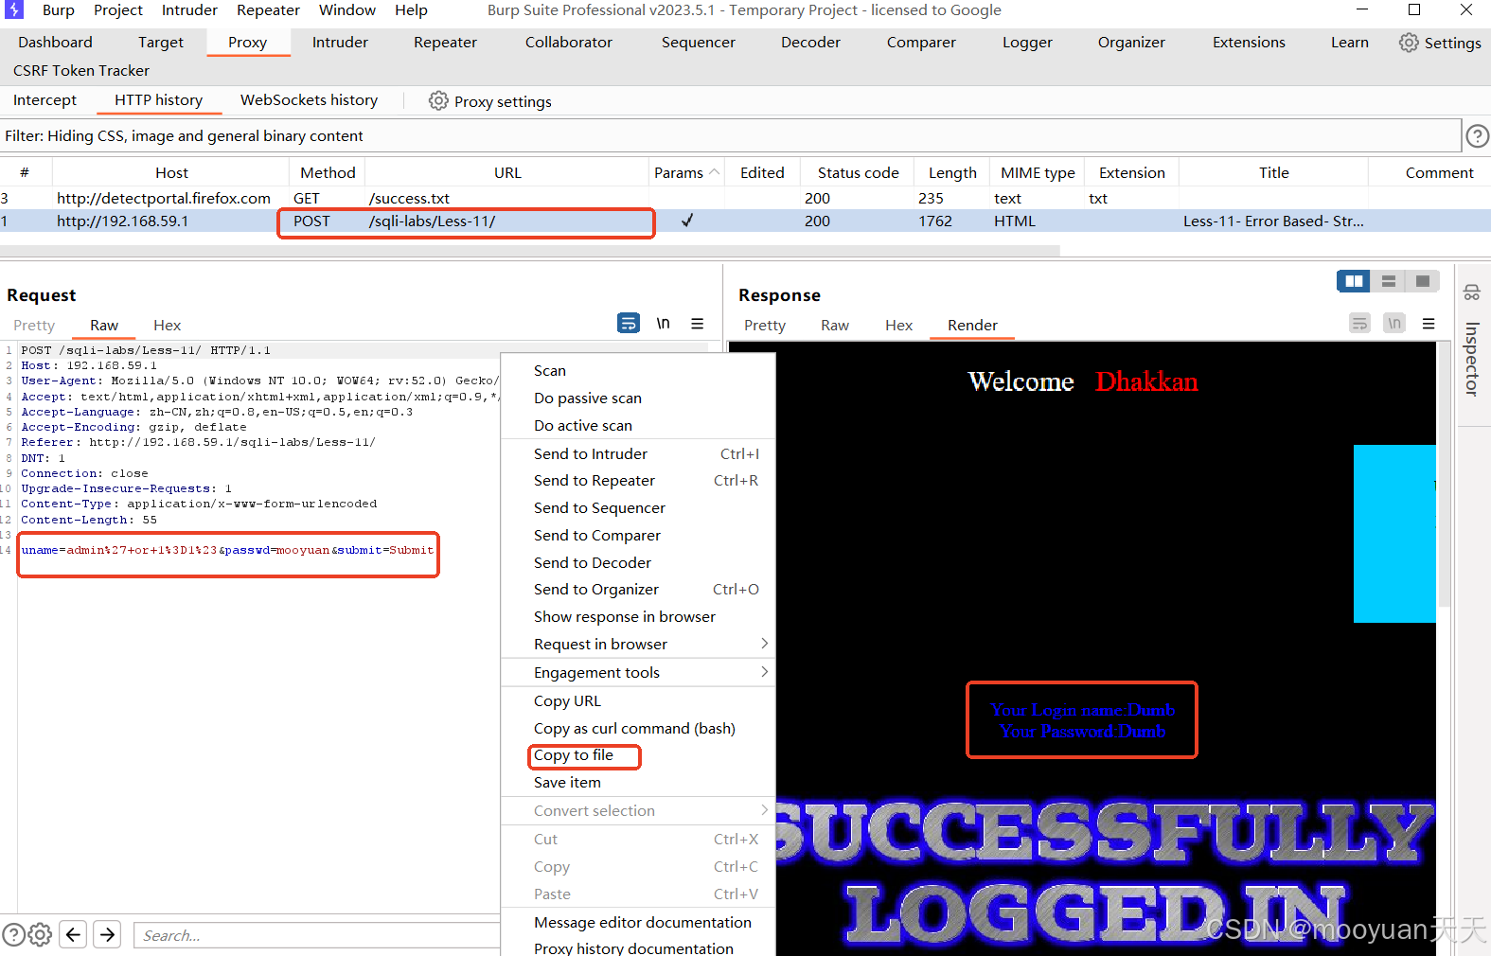Toggle \n display in Response panel
The image size is (1491, 956).
tap(1393, 324)
